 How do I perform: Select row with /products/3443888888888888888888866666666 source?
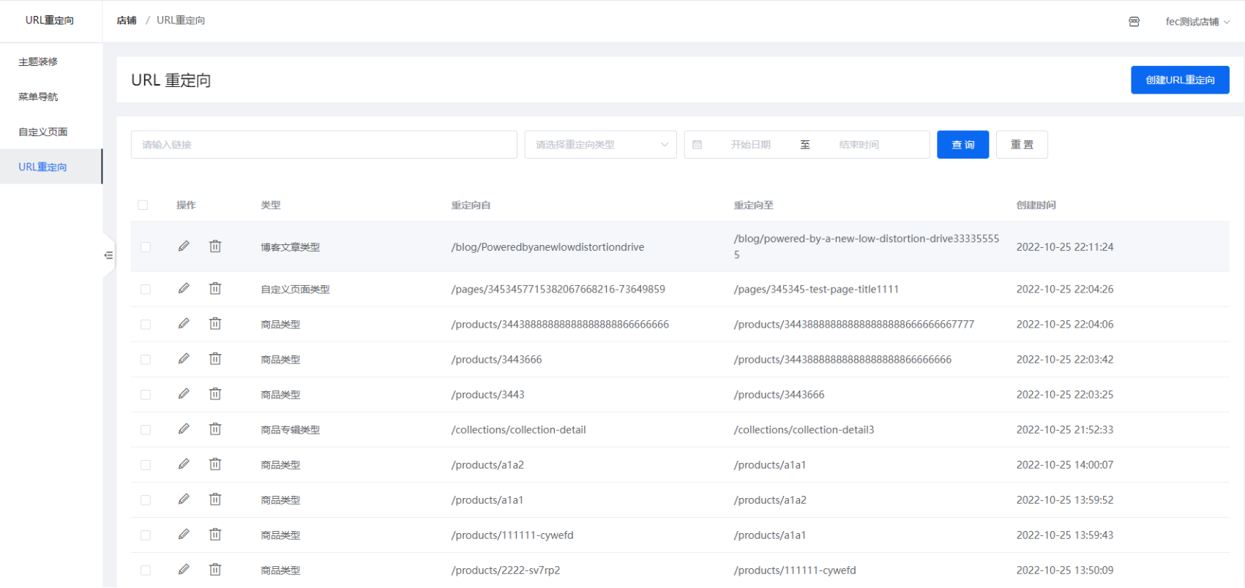tap(146, 325)
